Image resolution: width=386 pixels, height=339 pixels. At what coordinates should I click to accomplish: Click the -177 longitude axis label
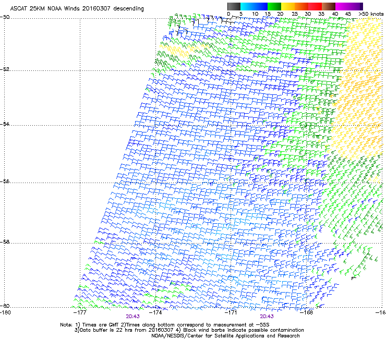(80, 312)
